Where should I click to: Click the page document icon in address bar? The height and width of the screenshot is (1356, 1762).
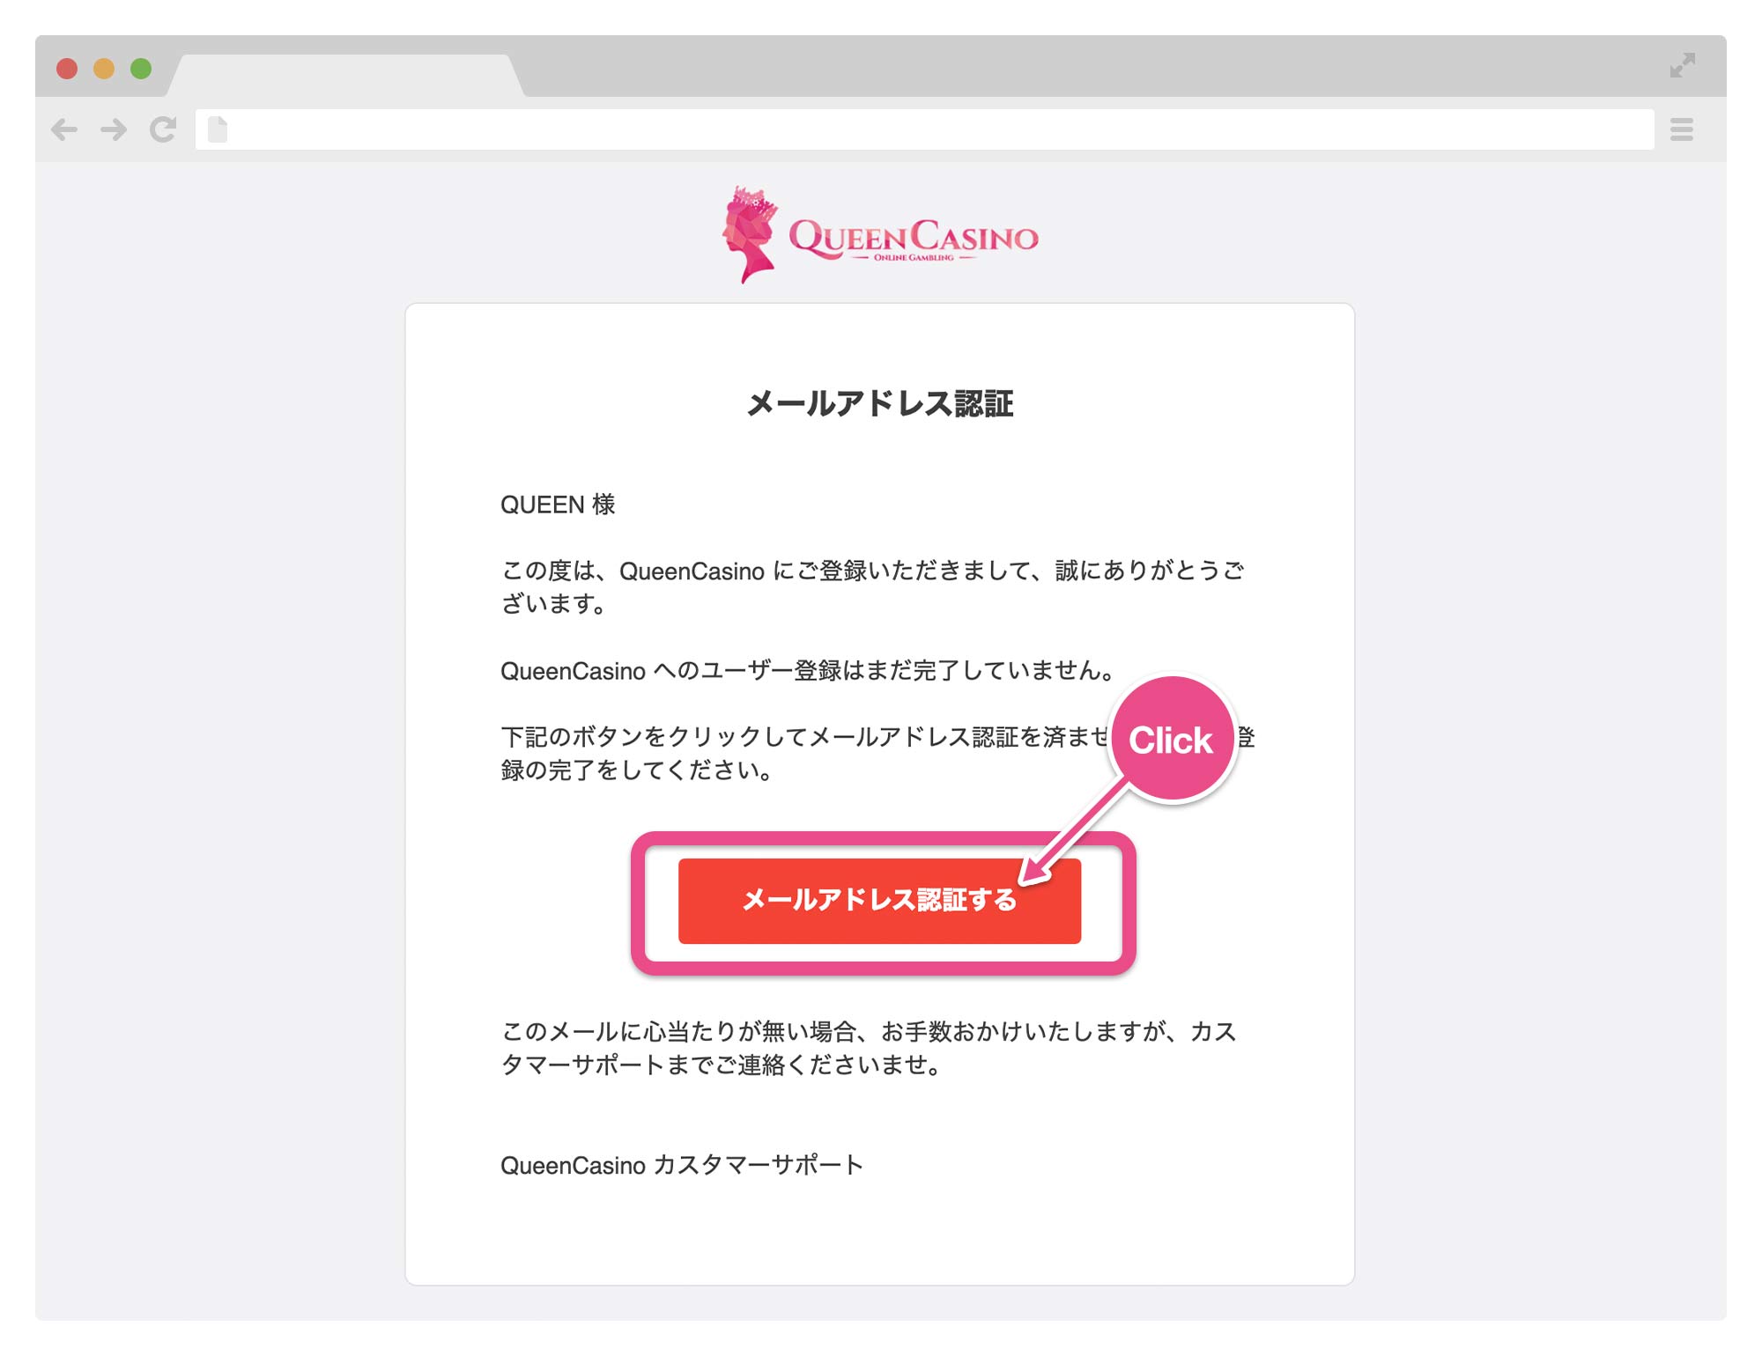coord(218,129)
